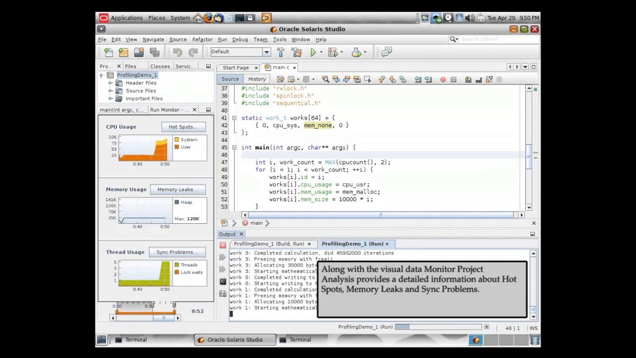Image resolution: width=636 pixels, height=358 pixels.
Task: Click the home folder icon in top panel
Action: tap(198, 18)
